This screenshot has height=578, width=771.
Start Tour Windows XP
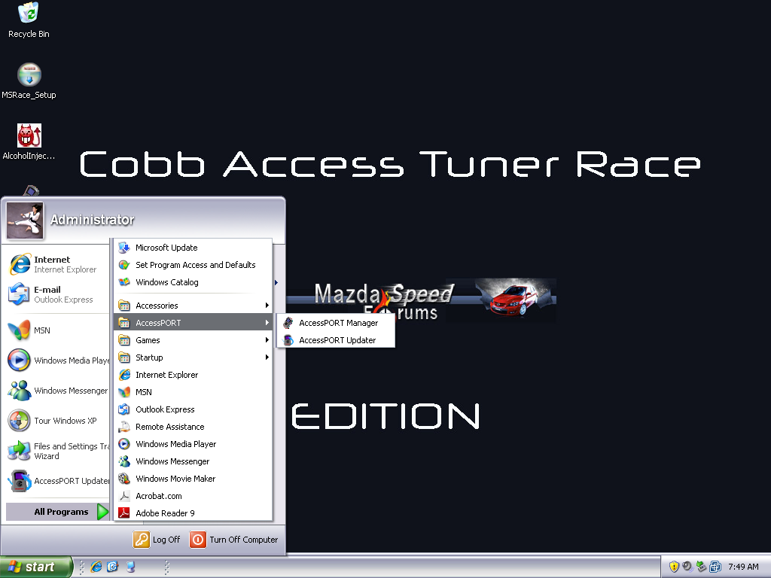click(x=57, y=421)
